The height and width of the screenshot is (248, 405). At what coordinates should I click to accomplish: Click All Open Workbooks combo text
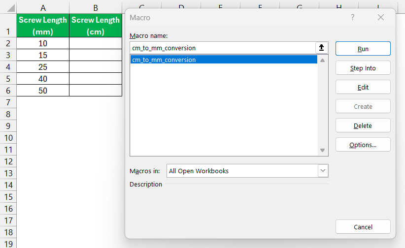[199, 171]
